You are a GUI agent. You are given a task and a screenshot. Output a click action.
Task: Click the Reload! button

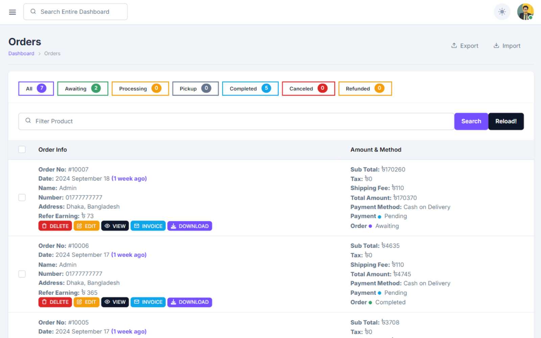[506, 121]
